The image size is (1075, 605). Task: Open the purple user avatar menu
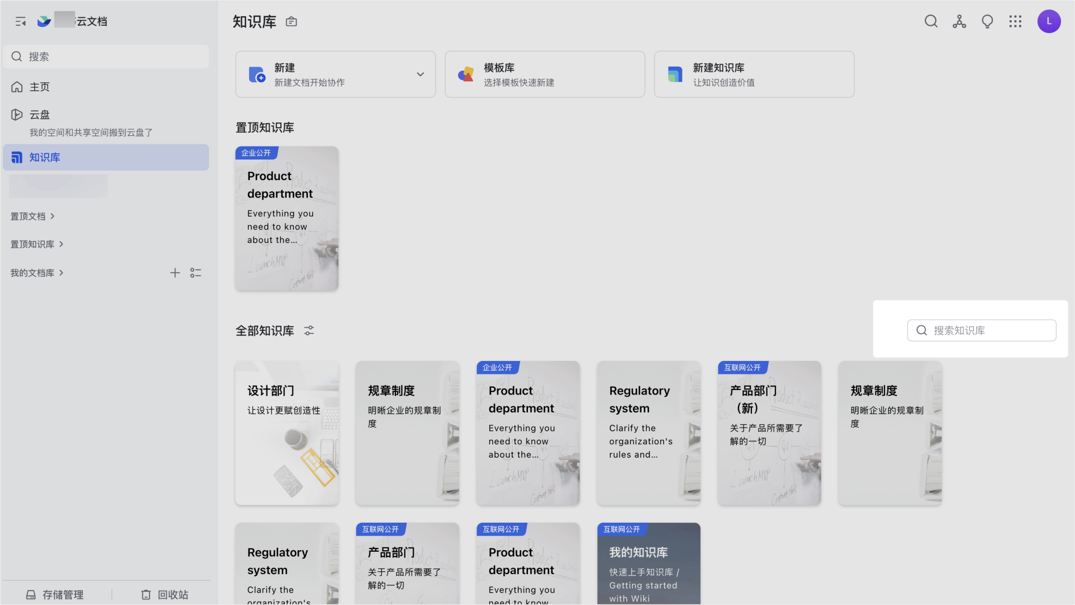pos(1049,21)
